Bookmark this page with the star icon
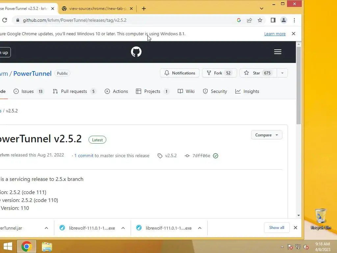Screen dimensions: 337x253 tap(260, 20)
